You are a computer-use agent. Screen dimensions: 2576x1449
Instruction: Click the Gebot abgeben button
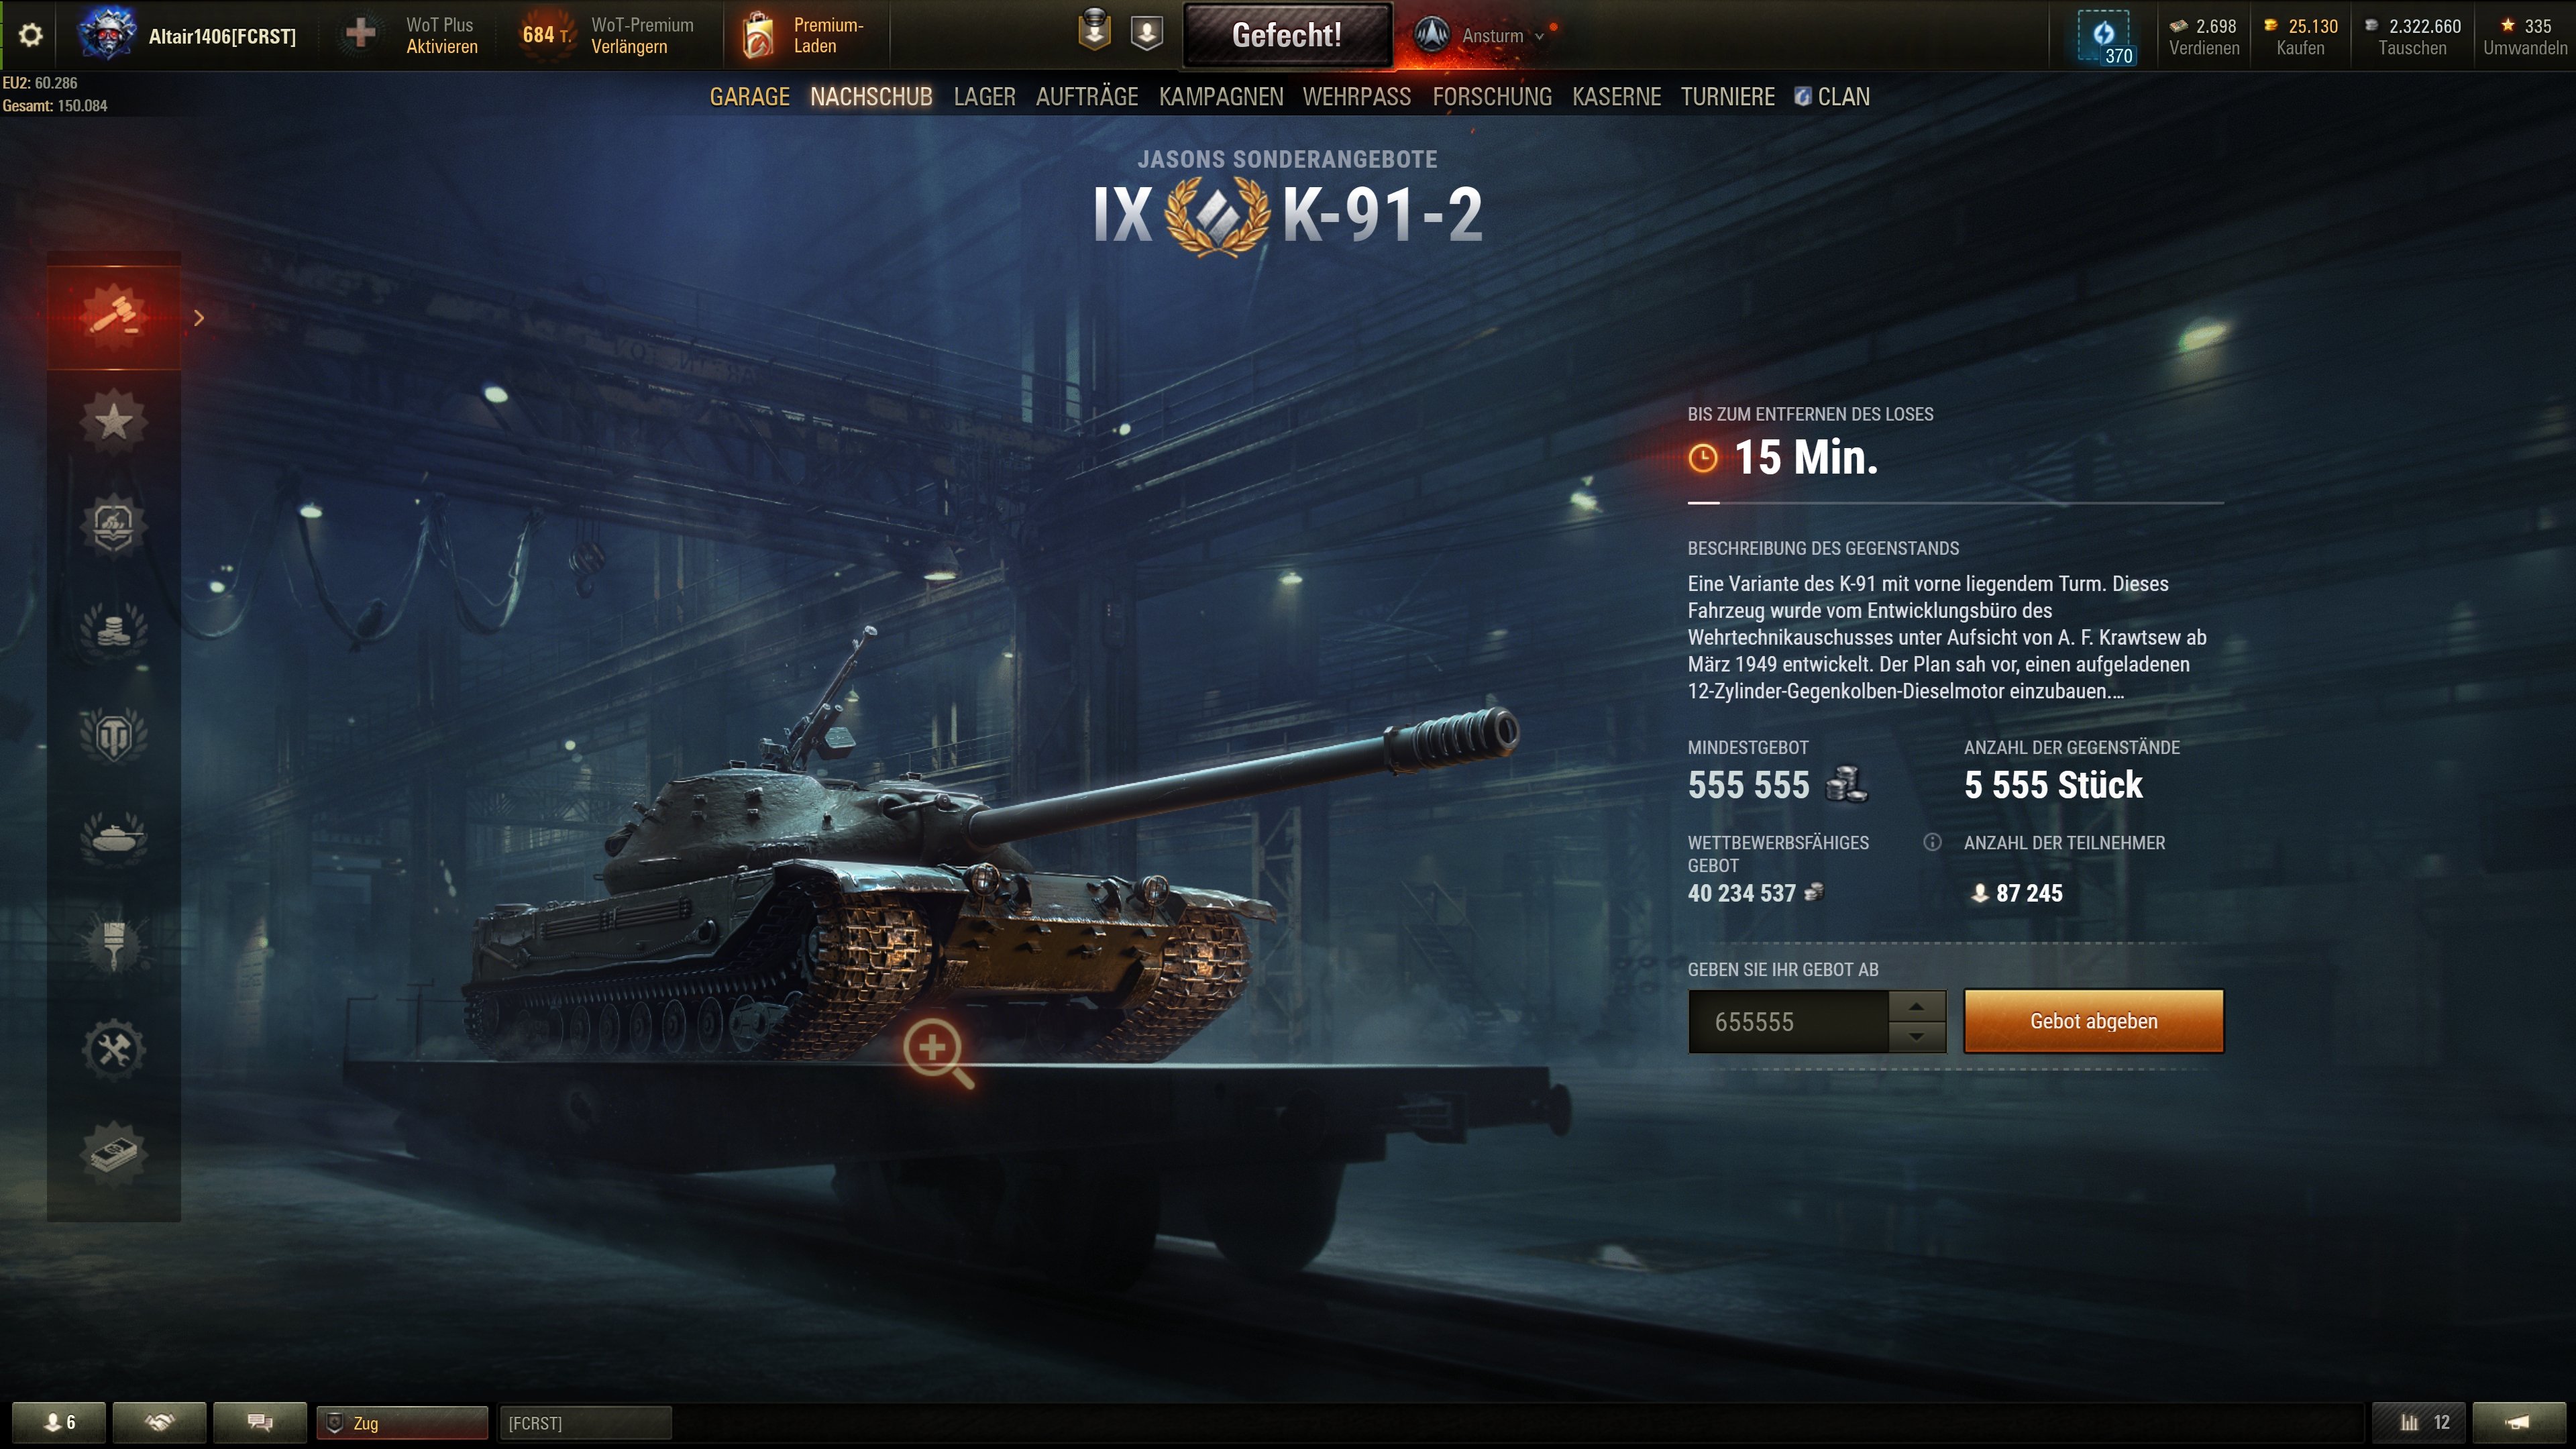[2094, 1021]
